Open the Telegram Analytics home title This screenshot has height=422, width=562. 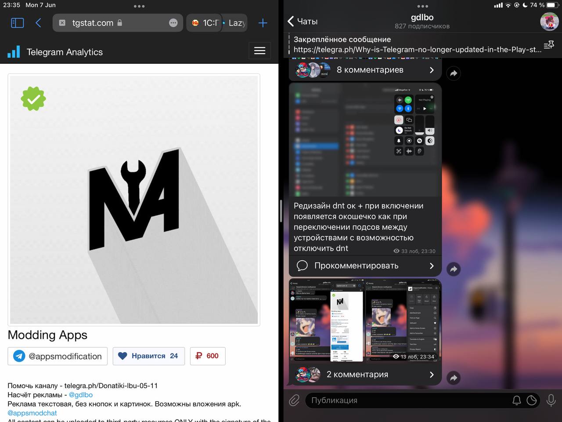(x=65, y=52)
